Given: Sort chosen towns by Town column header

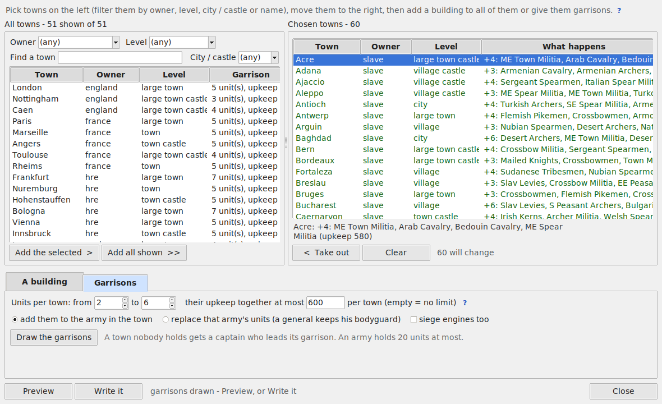Looking at the screenshot, I should pyautogui.click(x=327, y=47).
